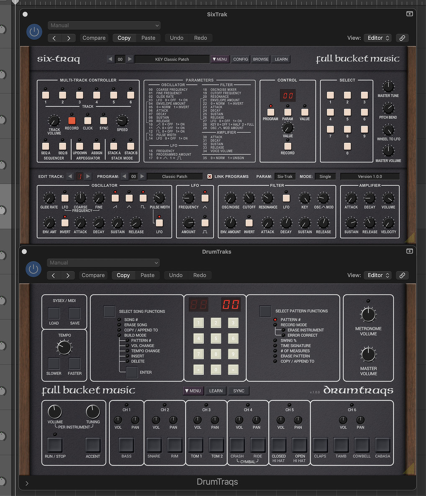The width and height of the screenshot is (426, 496).
Task: Trigger the COWBELL pad
Action: (362, 445)
